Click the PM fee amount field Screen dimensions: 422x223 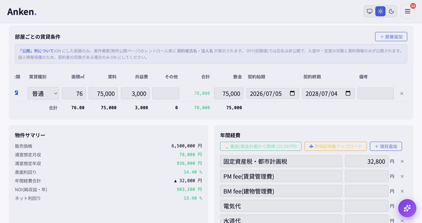(367, 176)
